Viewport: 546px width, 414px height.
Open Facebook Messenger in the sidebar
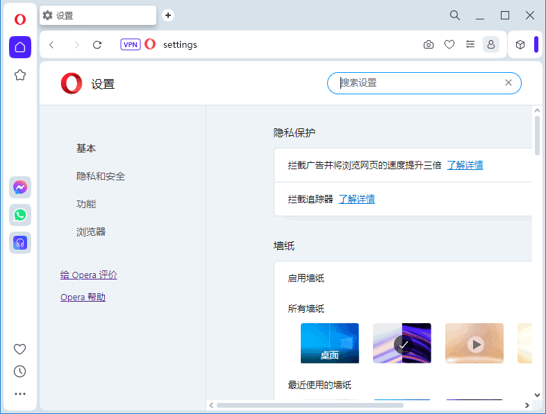(x=20, y=187)
